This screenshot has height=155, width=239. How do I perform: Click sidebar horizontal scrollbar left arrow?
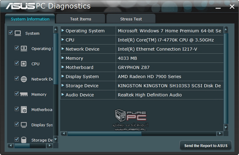(x=11, y=145)
